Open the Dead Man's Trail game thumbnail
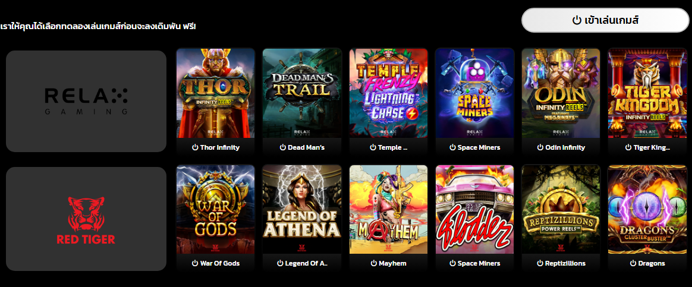The image size is (692, 287). coord(302,93)
